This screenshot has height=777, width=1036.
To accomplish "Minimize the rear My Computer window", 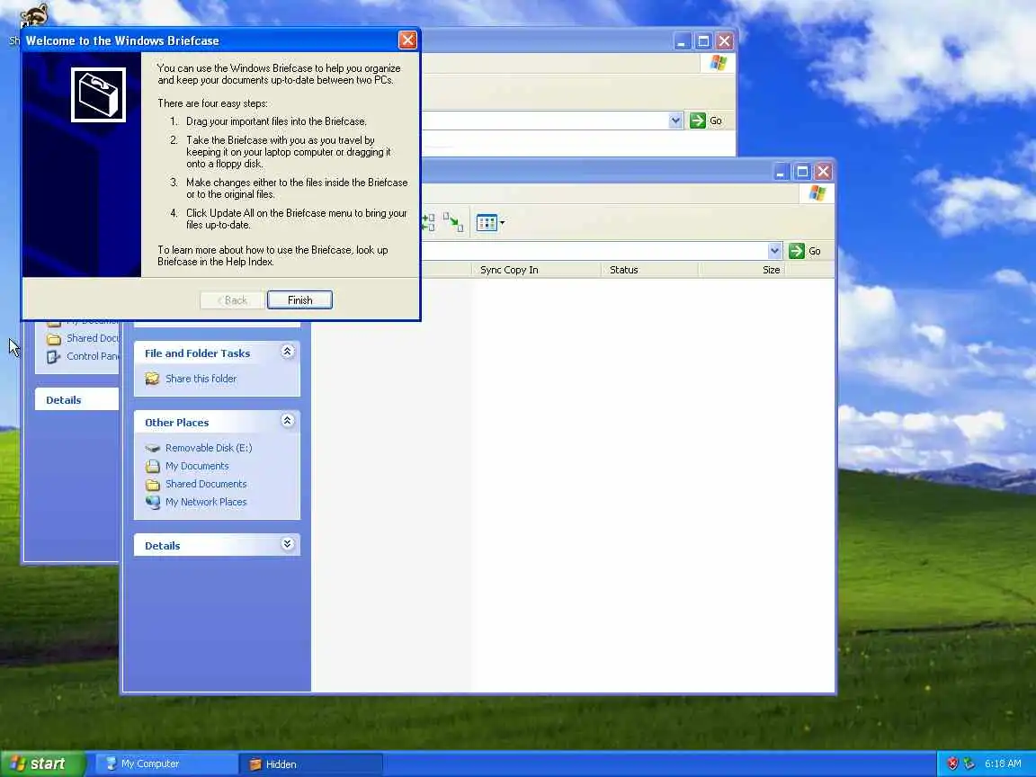I will pos(682,41).
